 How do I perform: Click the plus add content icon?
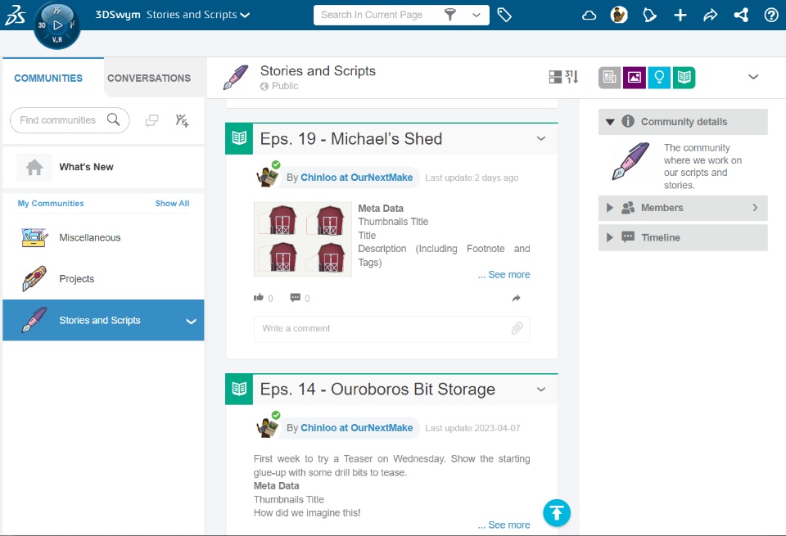click(680, 15)
